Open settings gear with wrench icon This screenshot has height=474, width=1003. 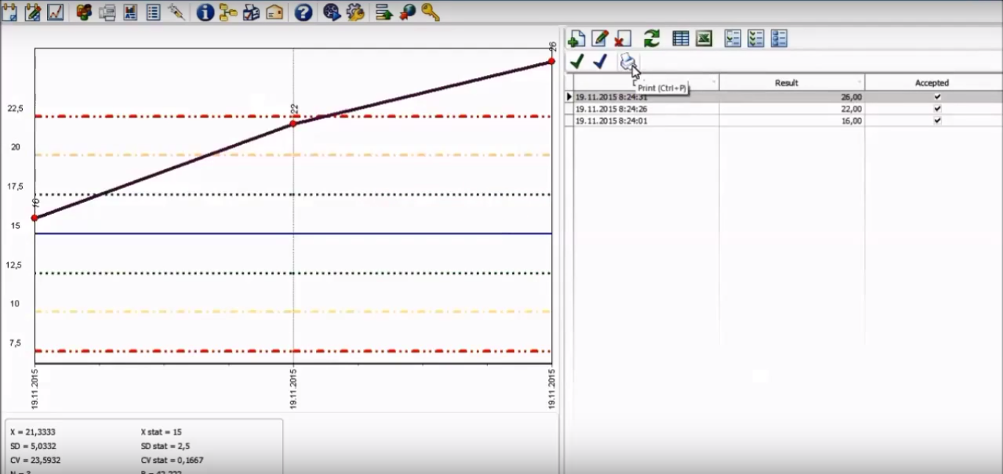[355, 12]
